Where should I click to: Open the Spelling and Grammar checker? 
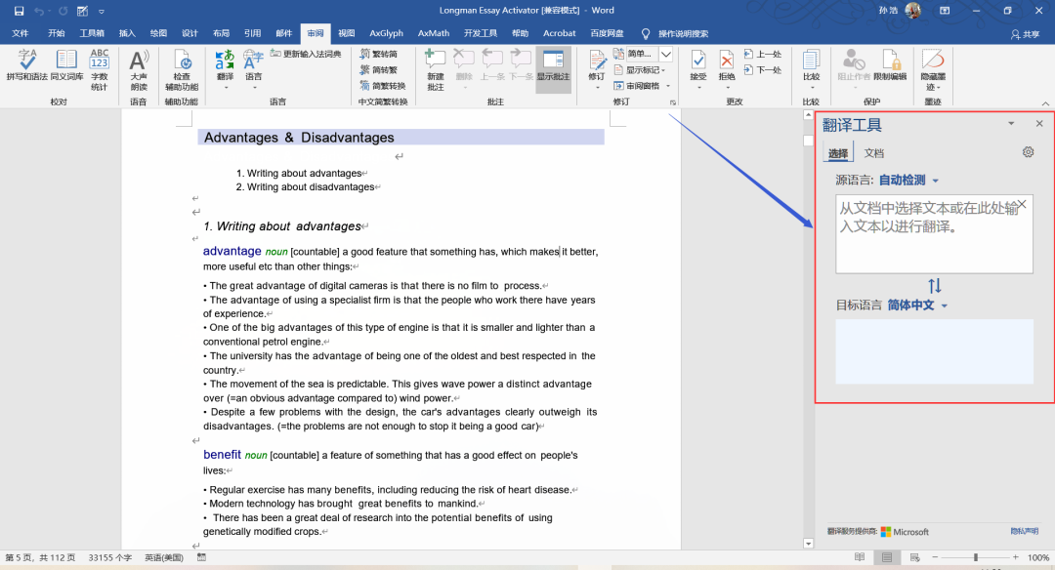26,66
